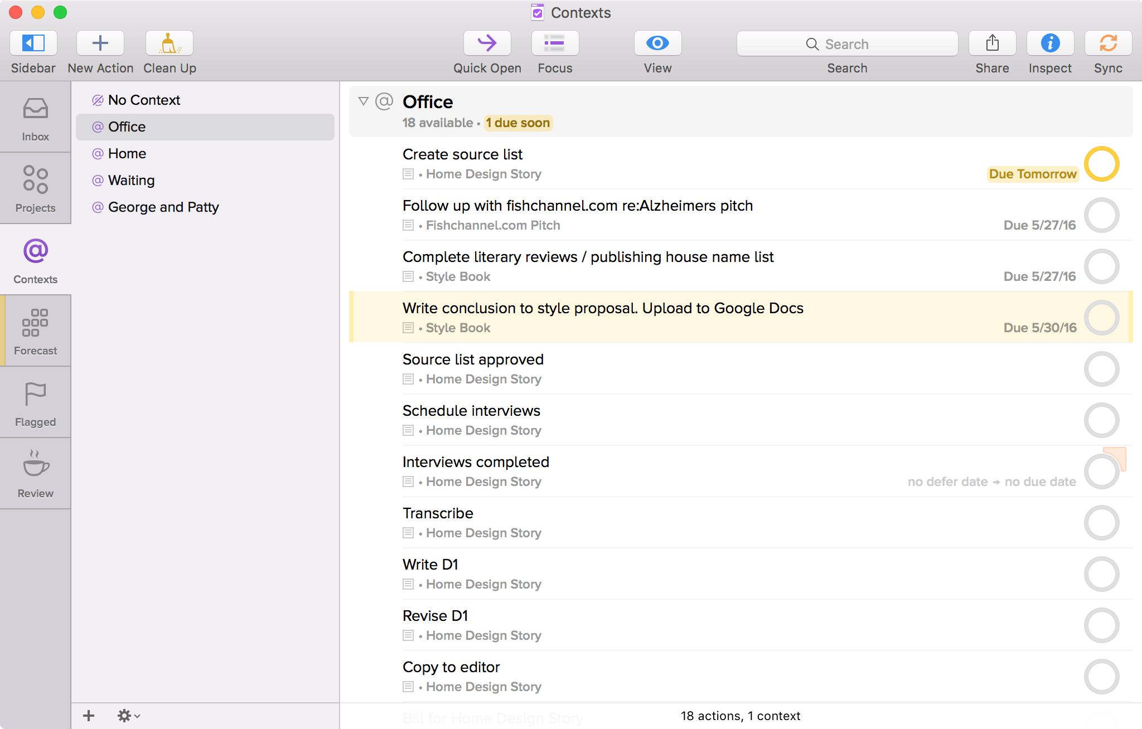Collapse the Office context disclosure triangle
This screenshot has width=1142, height=729.
(363, 101)
